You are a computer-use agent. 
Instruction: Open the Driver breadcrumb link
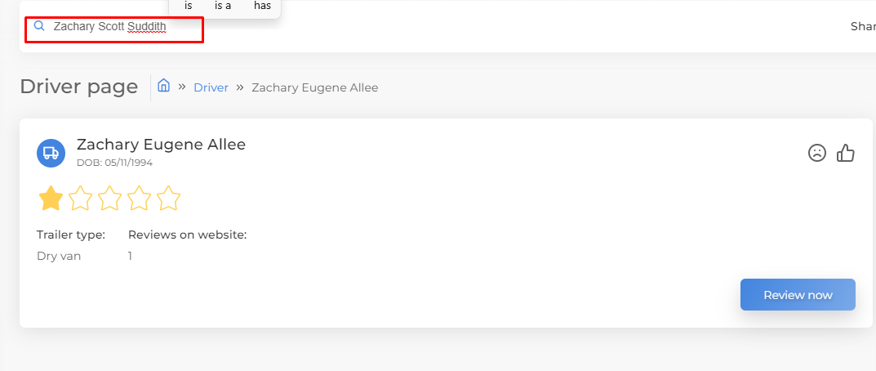pos(211,88)
